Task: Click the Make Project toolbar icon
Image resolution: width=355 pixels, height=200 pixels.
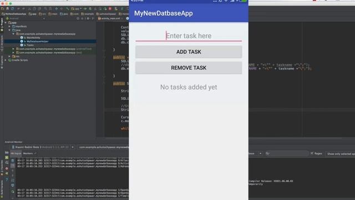Action: (x=68, y=9)
